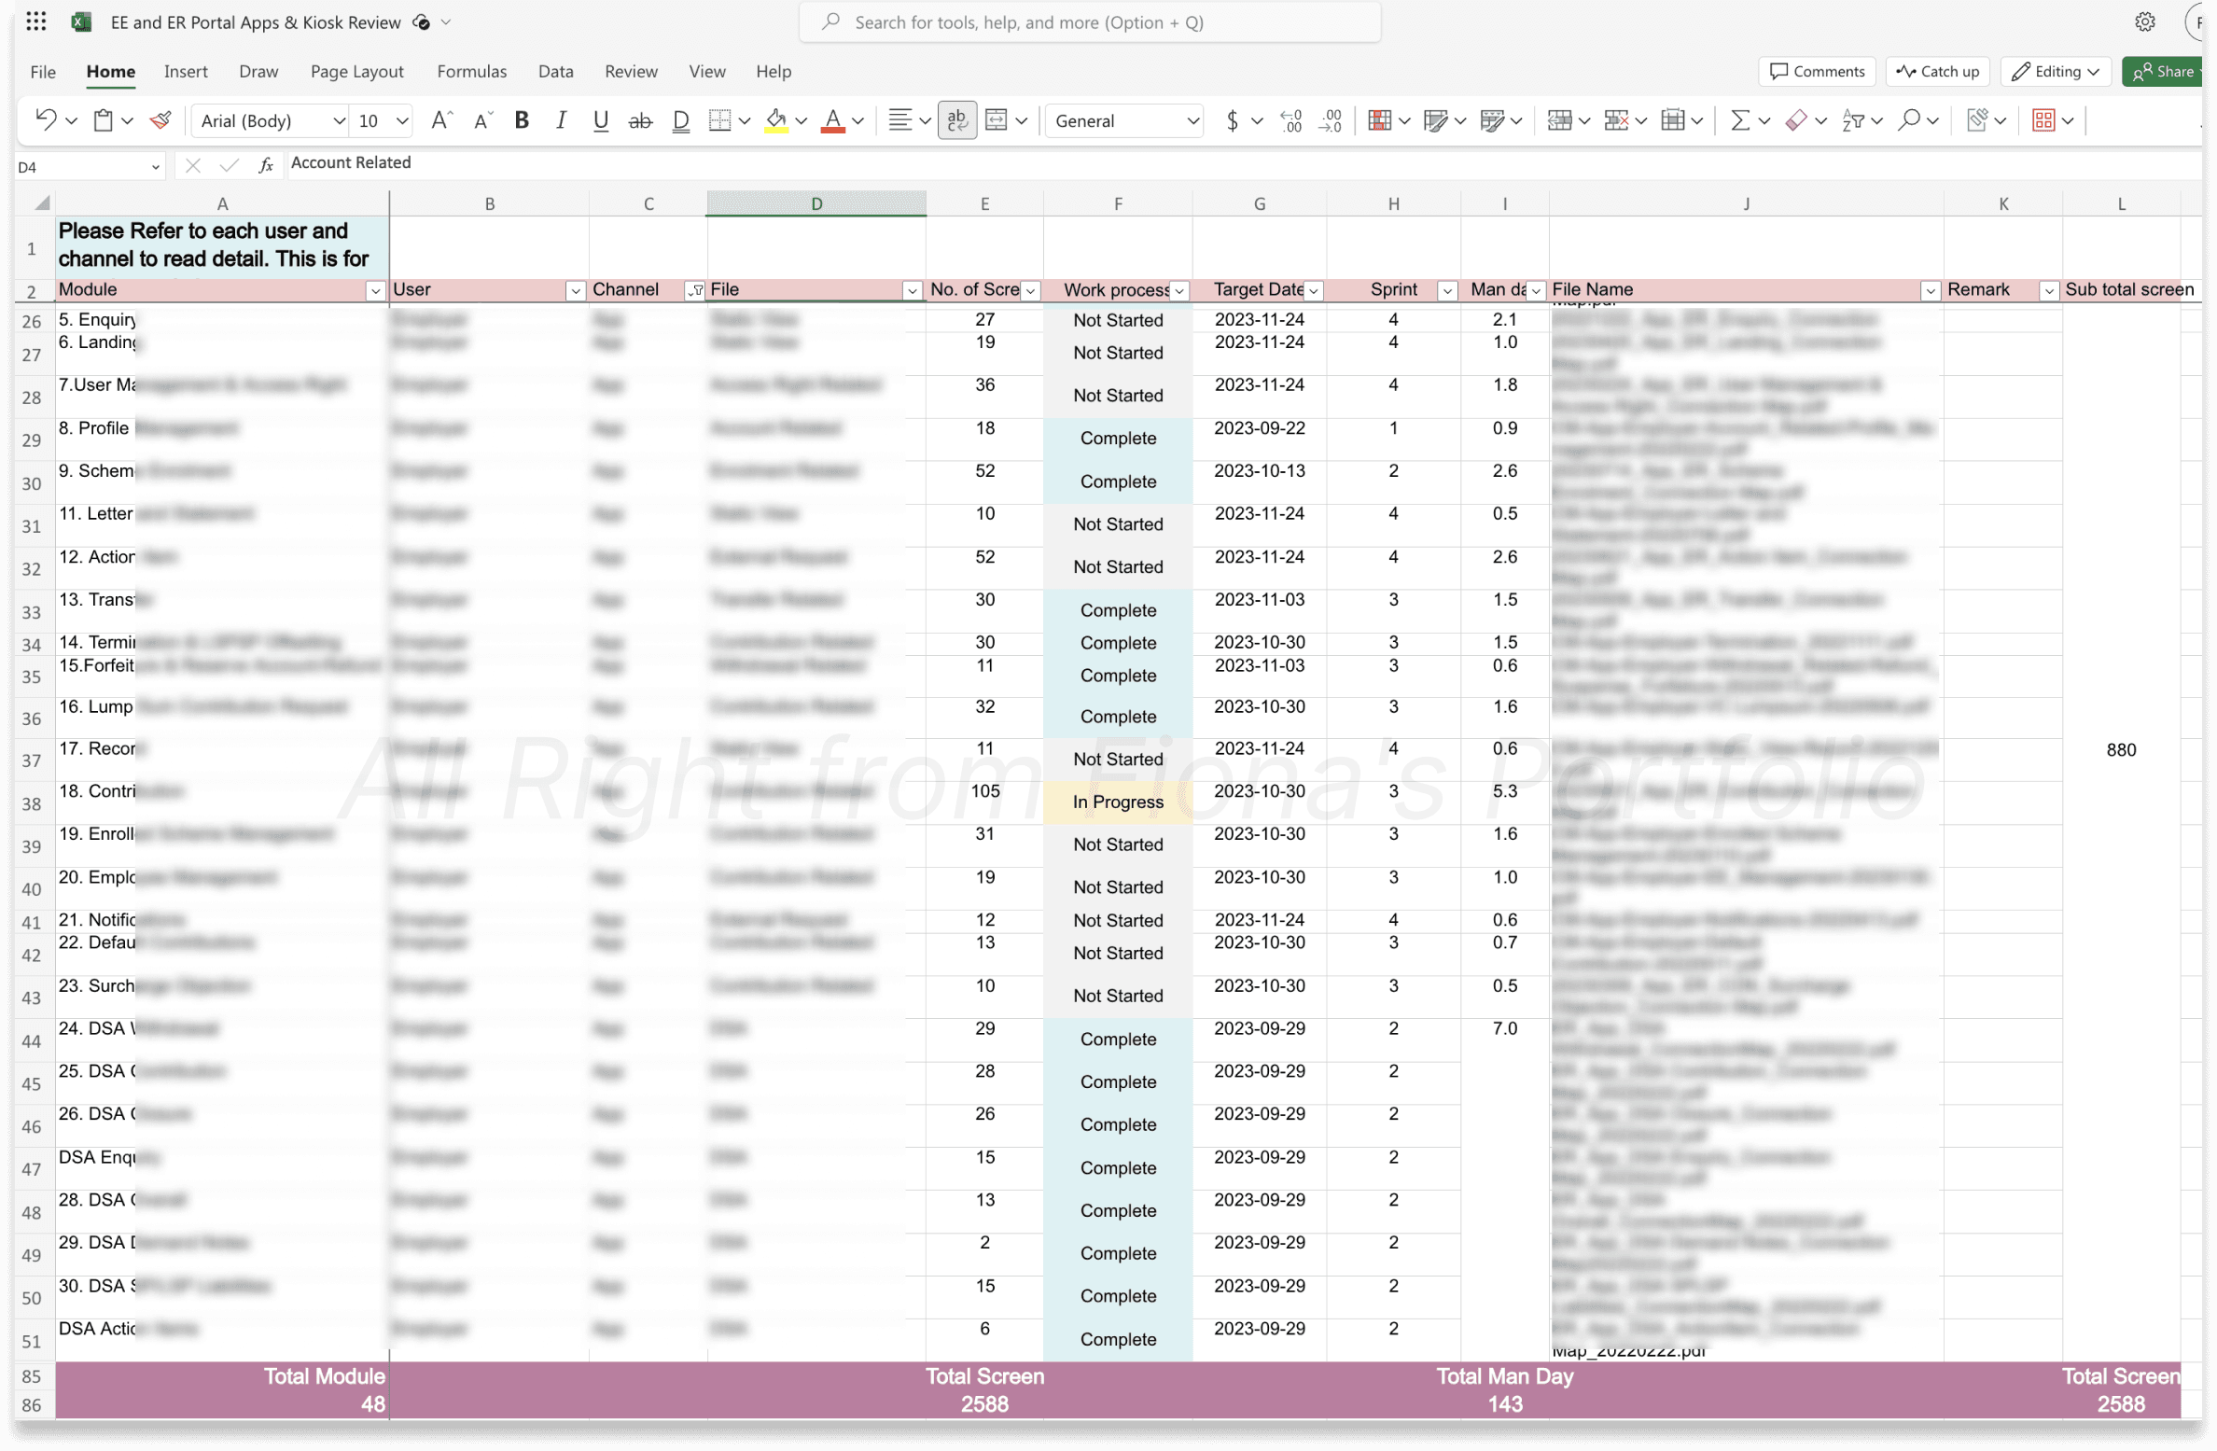Click the AutoSum sigma icon

[x=1739, y=120]
